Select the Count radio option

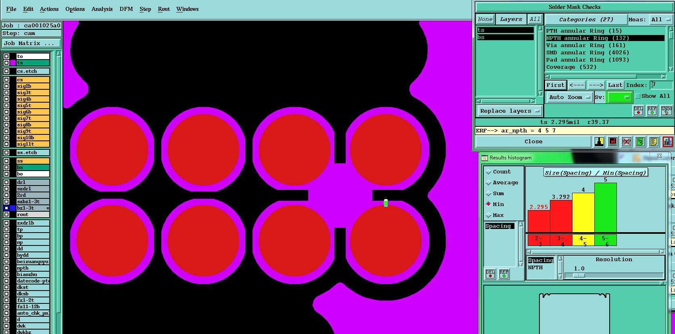tap(489, 172)
